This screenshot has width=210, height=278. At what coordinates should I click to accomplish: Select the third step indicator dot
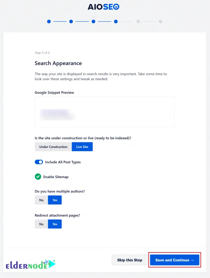(x=93, y=21)
